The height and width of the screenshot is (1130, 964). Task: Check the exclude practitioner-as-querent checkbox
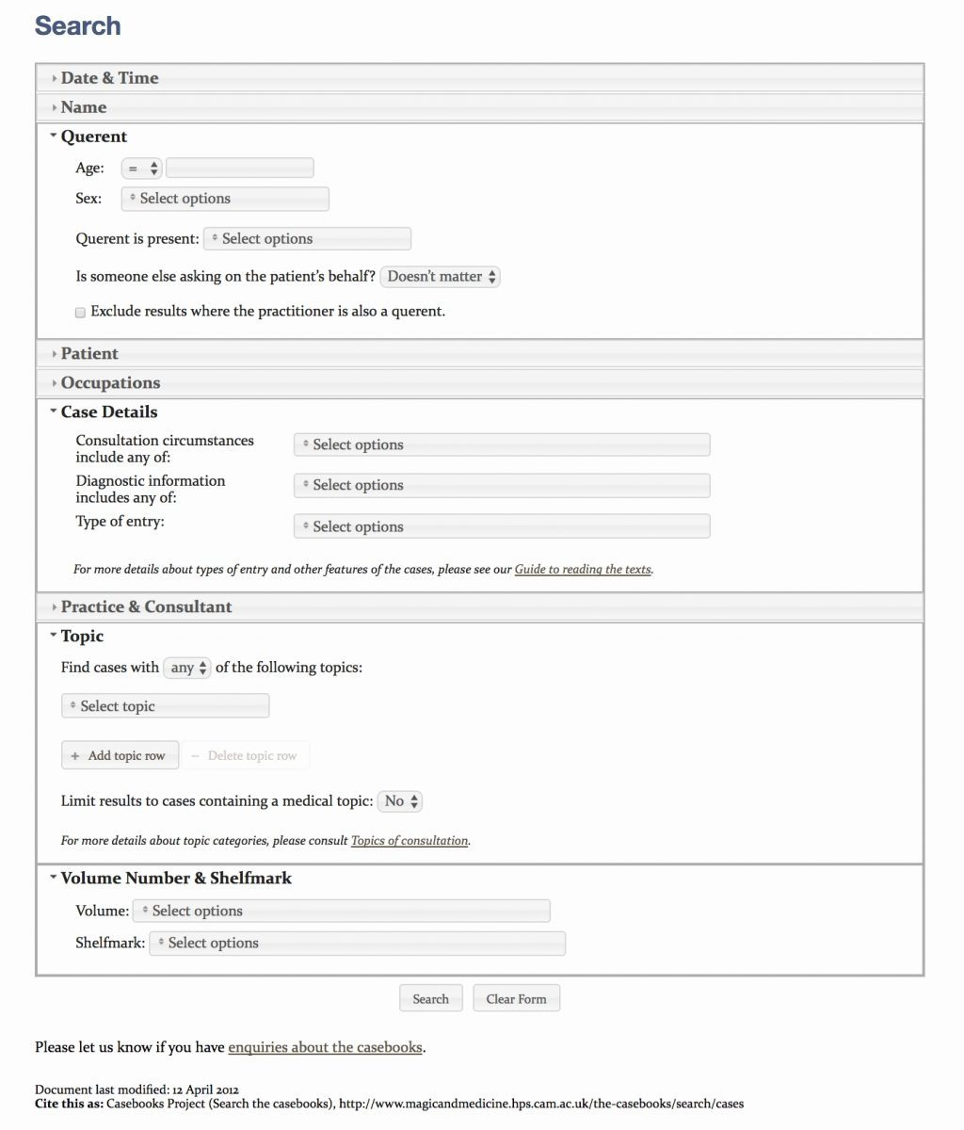tap(81, 313)
